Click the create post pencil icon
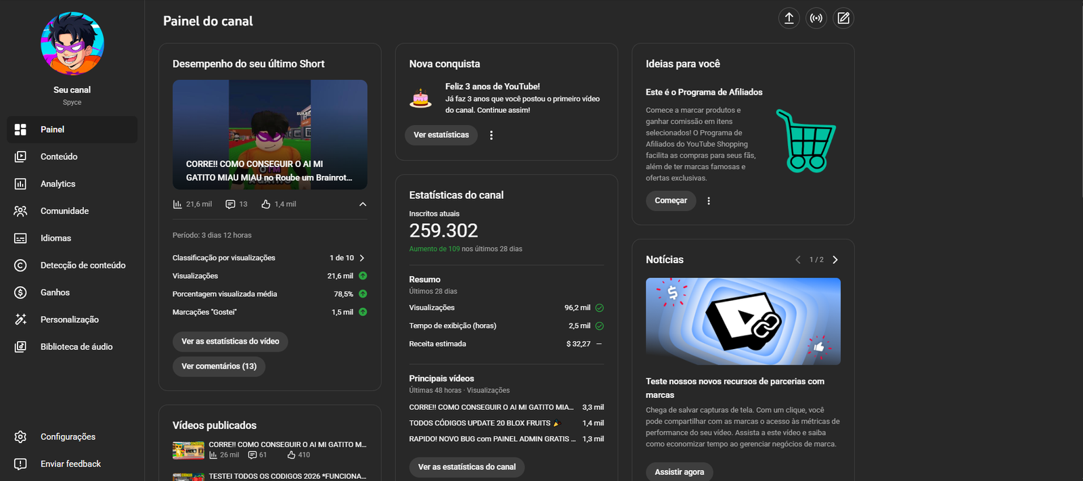Image resolution: width=1083 pixels, height=481 pixels. [x=843, y=18]
